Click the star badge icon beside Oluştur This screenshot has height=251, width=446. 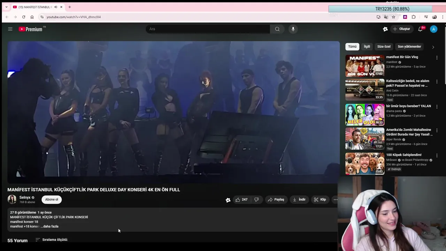tap(385, 29)
